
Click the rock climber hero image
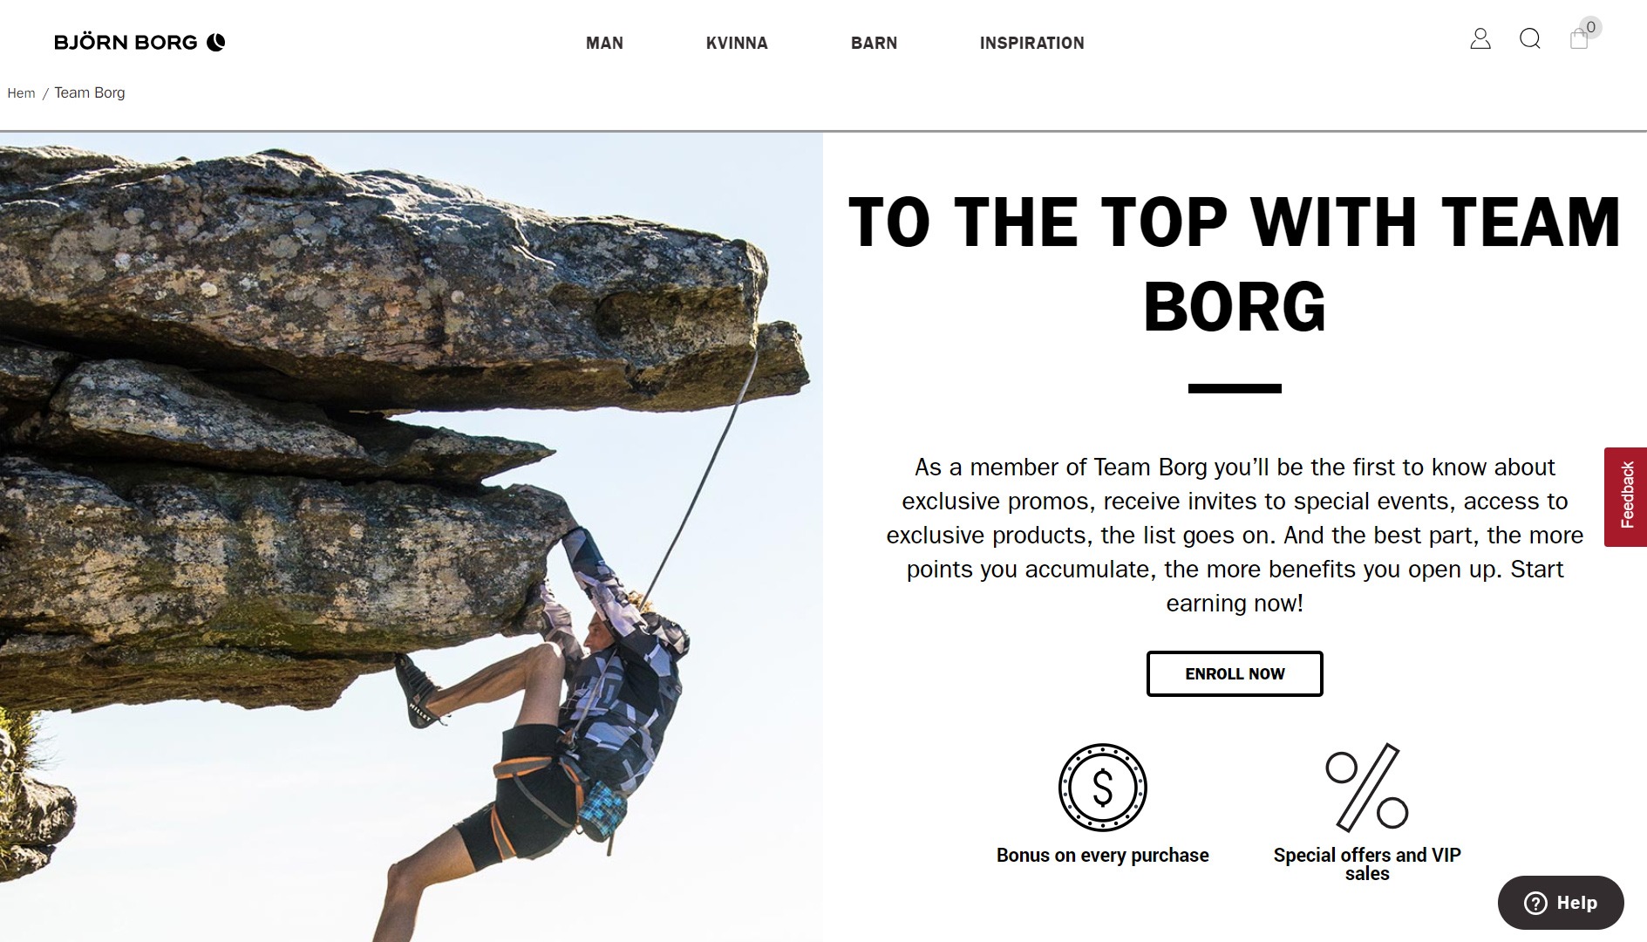pos(411,536)
